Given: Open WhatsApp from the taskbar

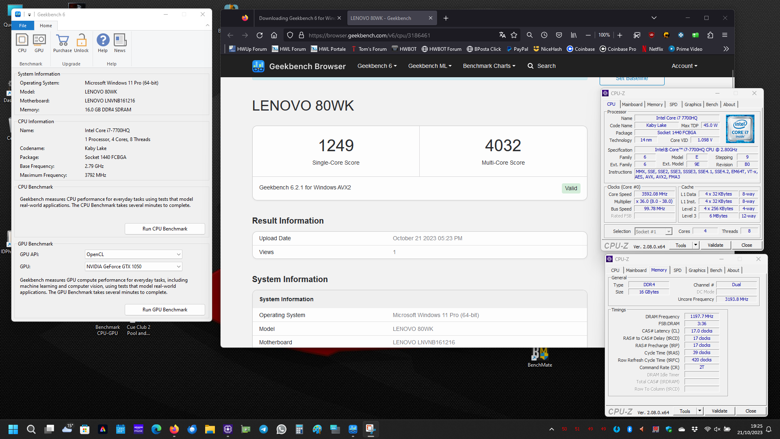Looking at the screenshot, I should tap(281, 429).
